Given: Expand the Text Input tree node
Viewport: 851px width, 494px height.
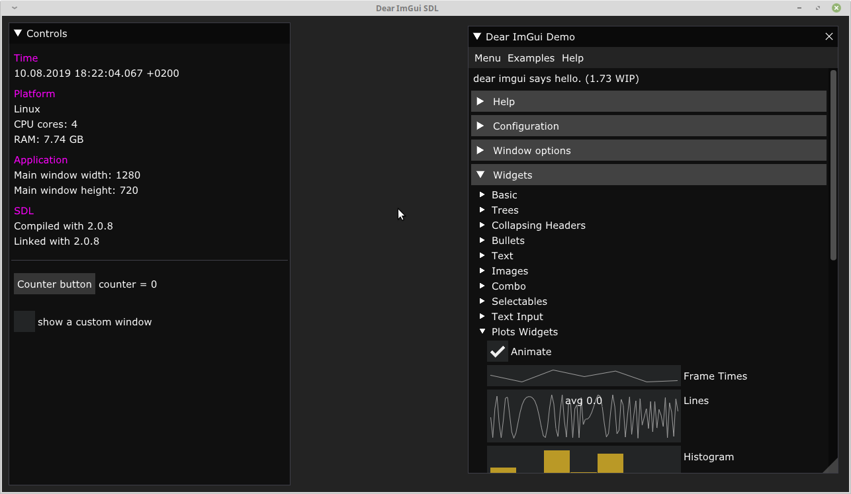Looking at the screenshot, I should (482, 316).
